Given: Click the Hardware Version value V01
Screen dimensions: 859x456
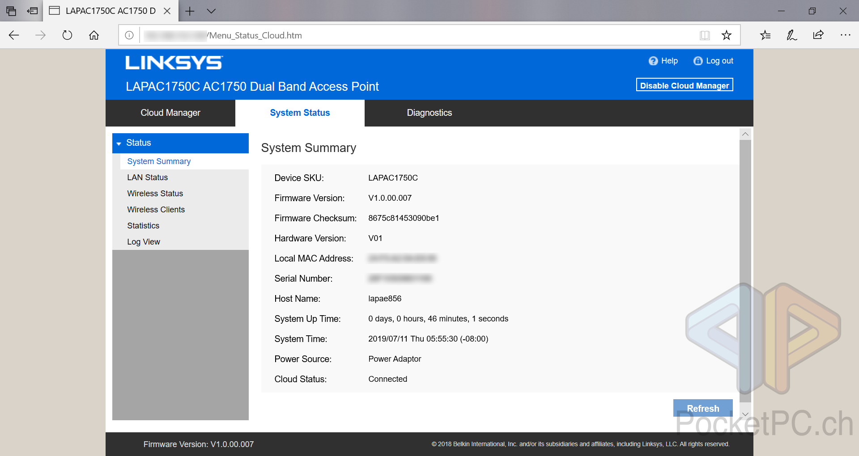Looking at the screenshot, I should coord(375,238).
